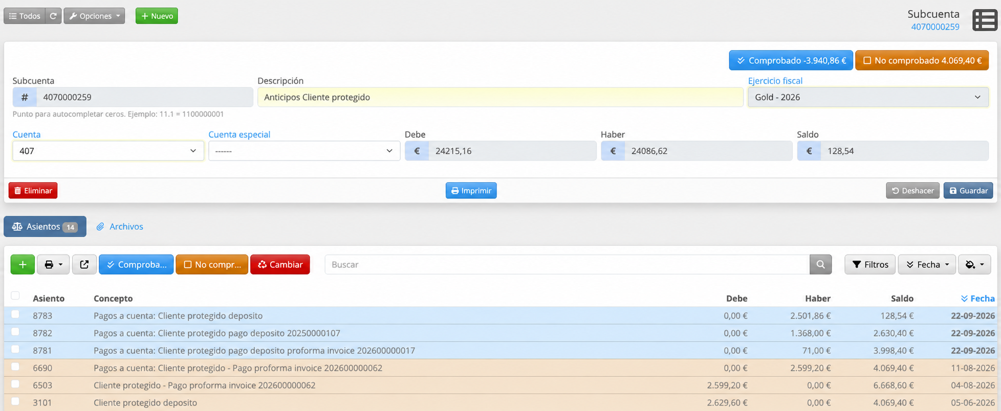Expand the Ejercicio fiscal selector
The width and height of the screenshot is (1001, 411).
click(x=868, y=97)
